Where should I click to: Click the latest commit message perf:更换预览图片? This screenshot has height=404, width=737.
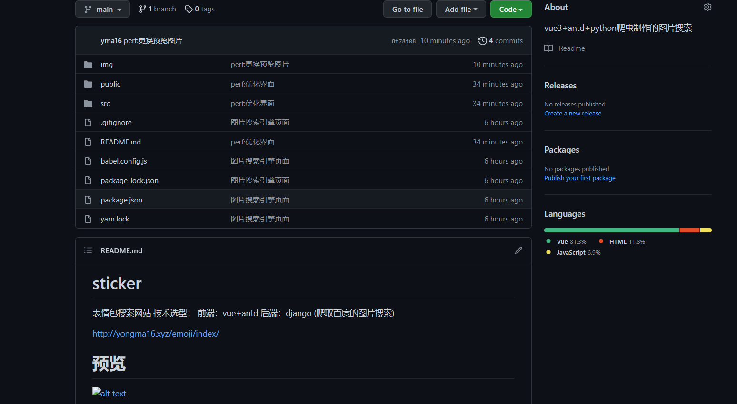coord(153,41)
